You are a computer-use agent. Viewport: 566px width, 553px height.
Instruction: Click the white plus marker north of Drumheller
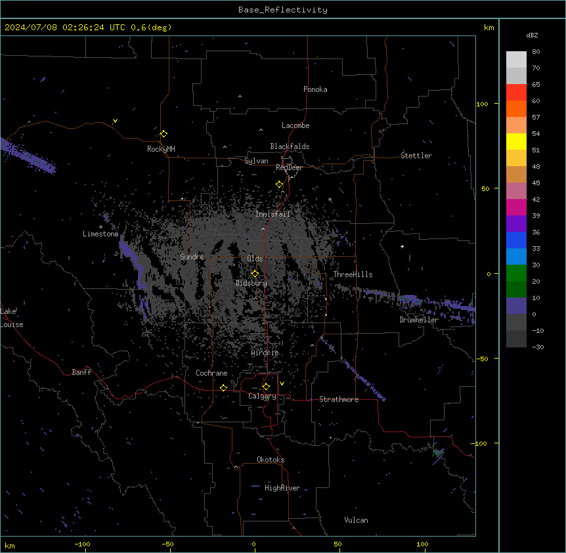pyautogui.click(x=402, y=246)
